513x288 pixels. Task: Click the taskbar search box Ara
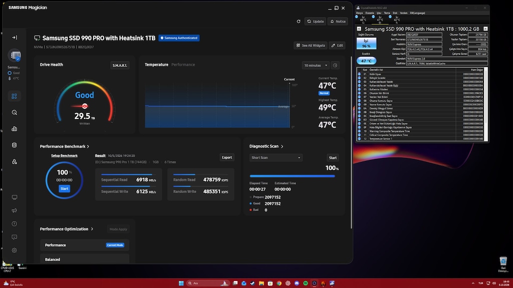click(x=207, y=283)
